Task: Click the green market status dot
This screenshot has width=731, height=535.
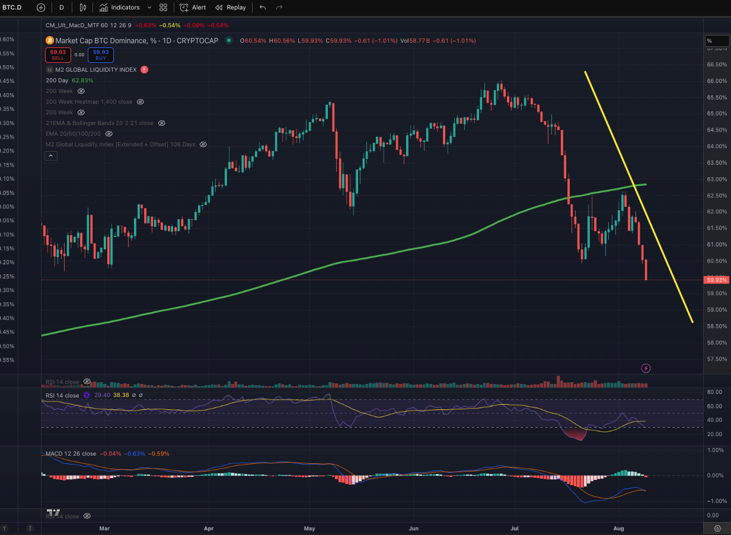Action: pos(228,40)
